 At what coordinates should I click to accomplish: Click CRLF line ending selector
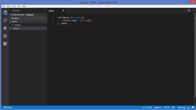click(x=173, y=107)
